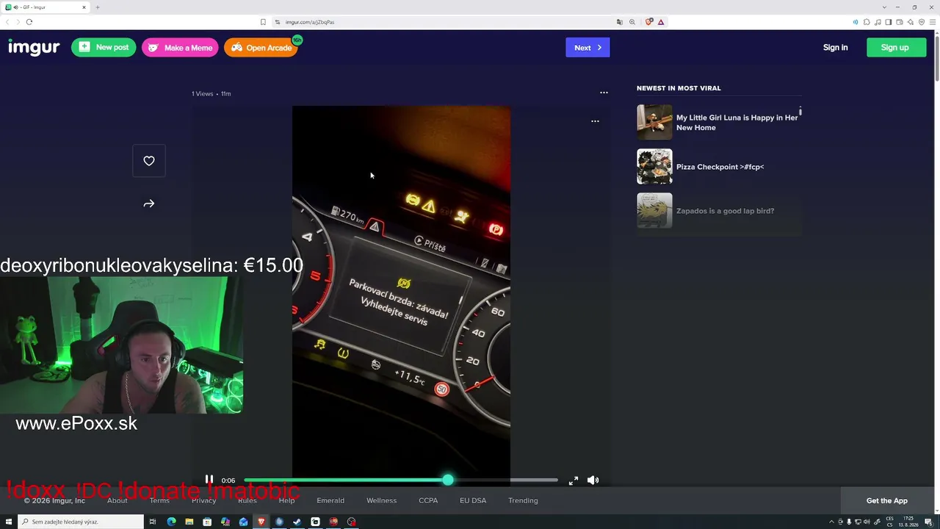The image size is (940, 529).
Task: Mute the video sound
Action: [x=593, y=481]
